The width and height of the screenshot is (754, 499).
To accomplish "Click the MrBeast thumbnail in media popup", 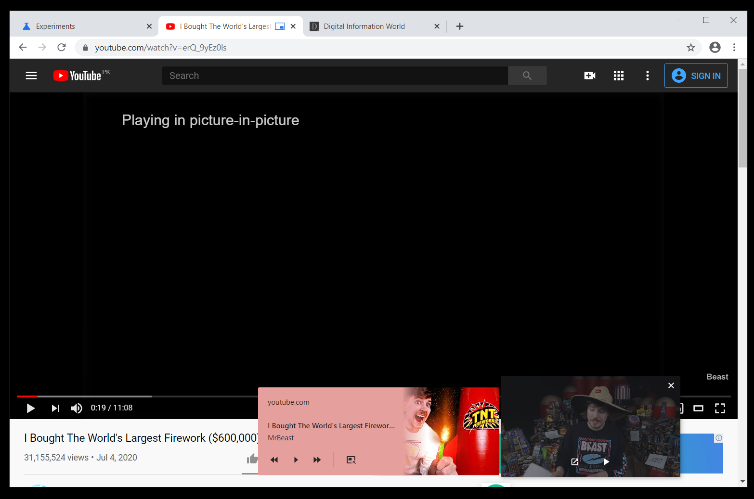I will 451,431.
